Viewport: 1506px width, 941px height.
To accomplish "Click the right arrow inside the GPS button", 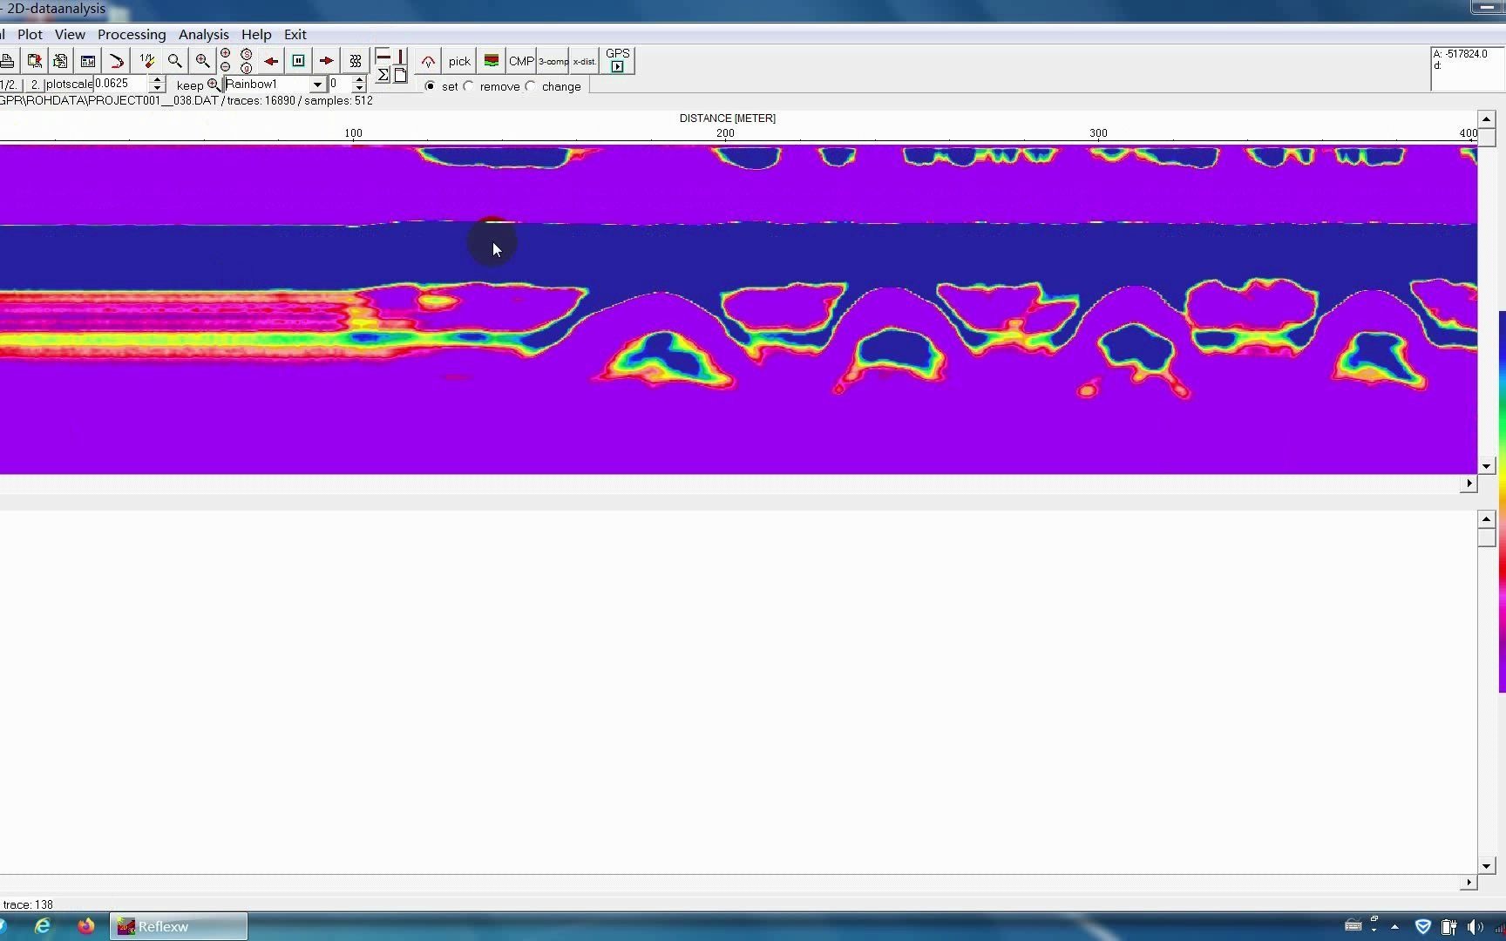I will pyautogui.click(x=617, y=66).
